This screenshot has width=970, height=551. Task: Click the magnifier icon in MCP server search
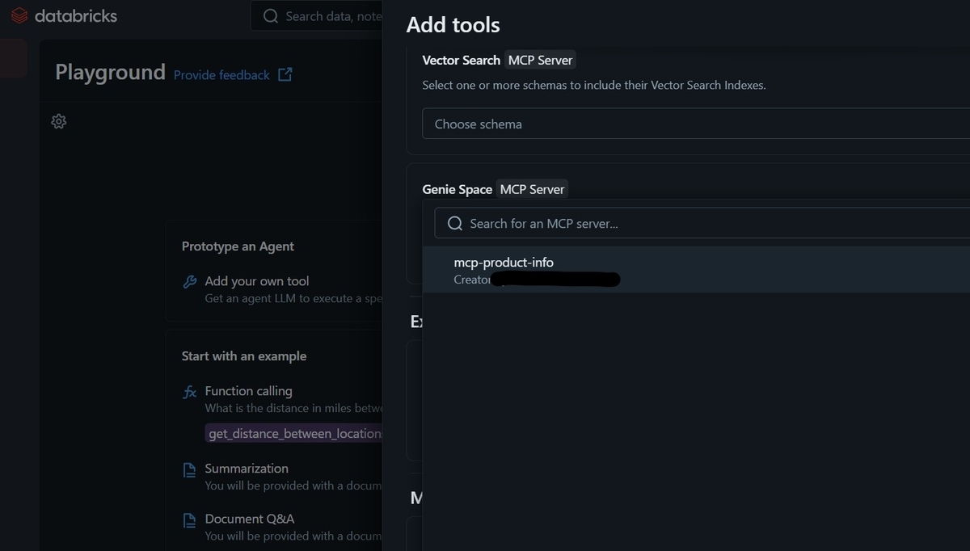pyautogui.click(x=455, y=223)
